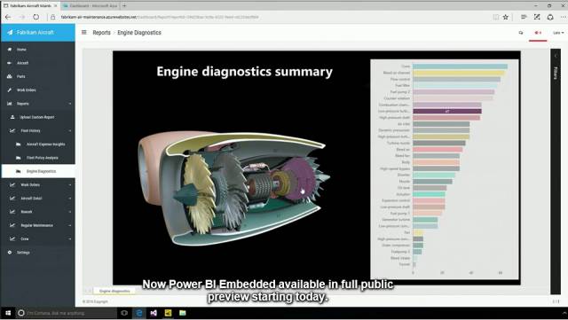
Task: Click the pink fan on engine model
Action: tap(300, 179)
